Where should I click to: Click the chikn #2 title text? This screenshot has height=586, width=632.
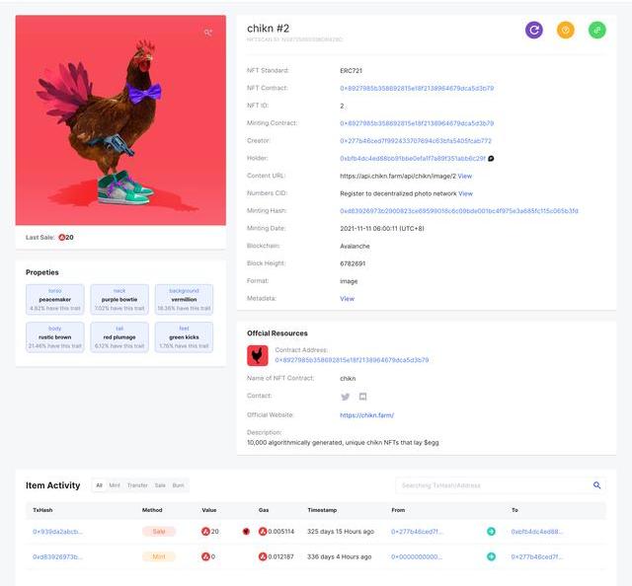point(268,29)
